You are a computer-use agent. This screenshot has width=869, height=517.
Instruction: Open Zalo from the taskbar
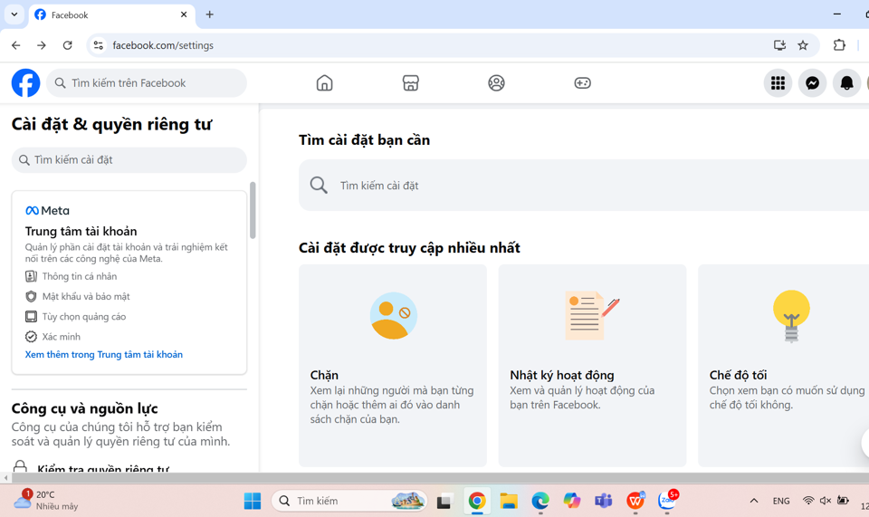(667, 501)
